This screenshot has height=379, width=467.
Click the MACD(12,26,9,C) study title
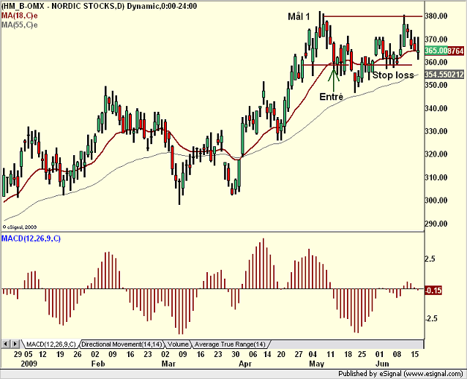31,239
